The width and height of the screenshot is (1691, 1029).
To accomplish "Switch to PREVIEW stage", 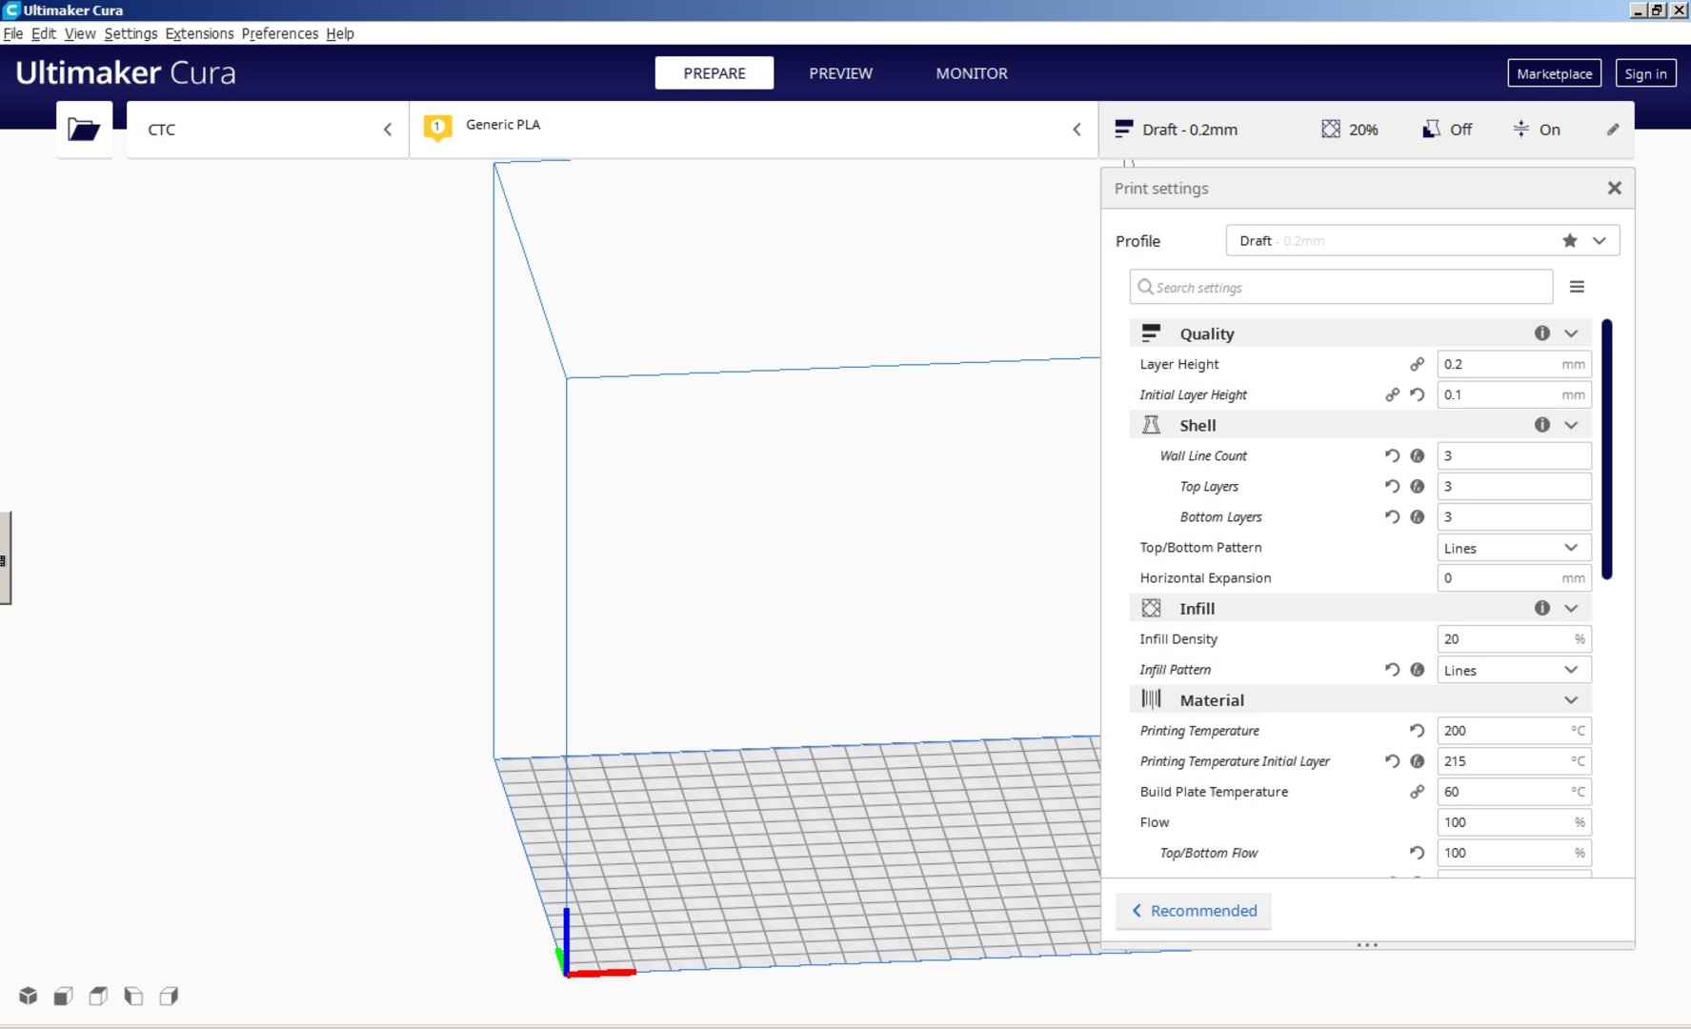I will 840,73.
